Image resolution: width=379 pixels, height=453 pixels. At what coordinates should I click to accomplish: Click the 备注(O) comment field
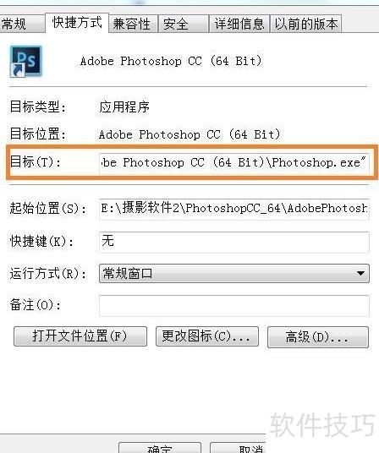click(x=233, y=306)
